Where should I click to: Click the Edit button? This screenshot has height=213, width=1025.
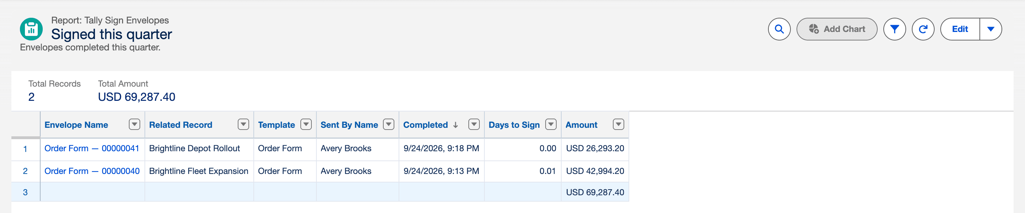click(x=960, y=29)
